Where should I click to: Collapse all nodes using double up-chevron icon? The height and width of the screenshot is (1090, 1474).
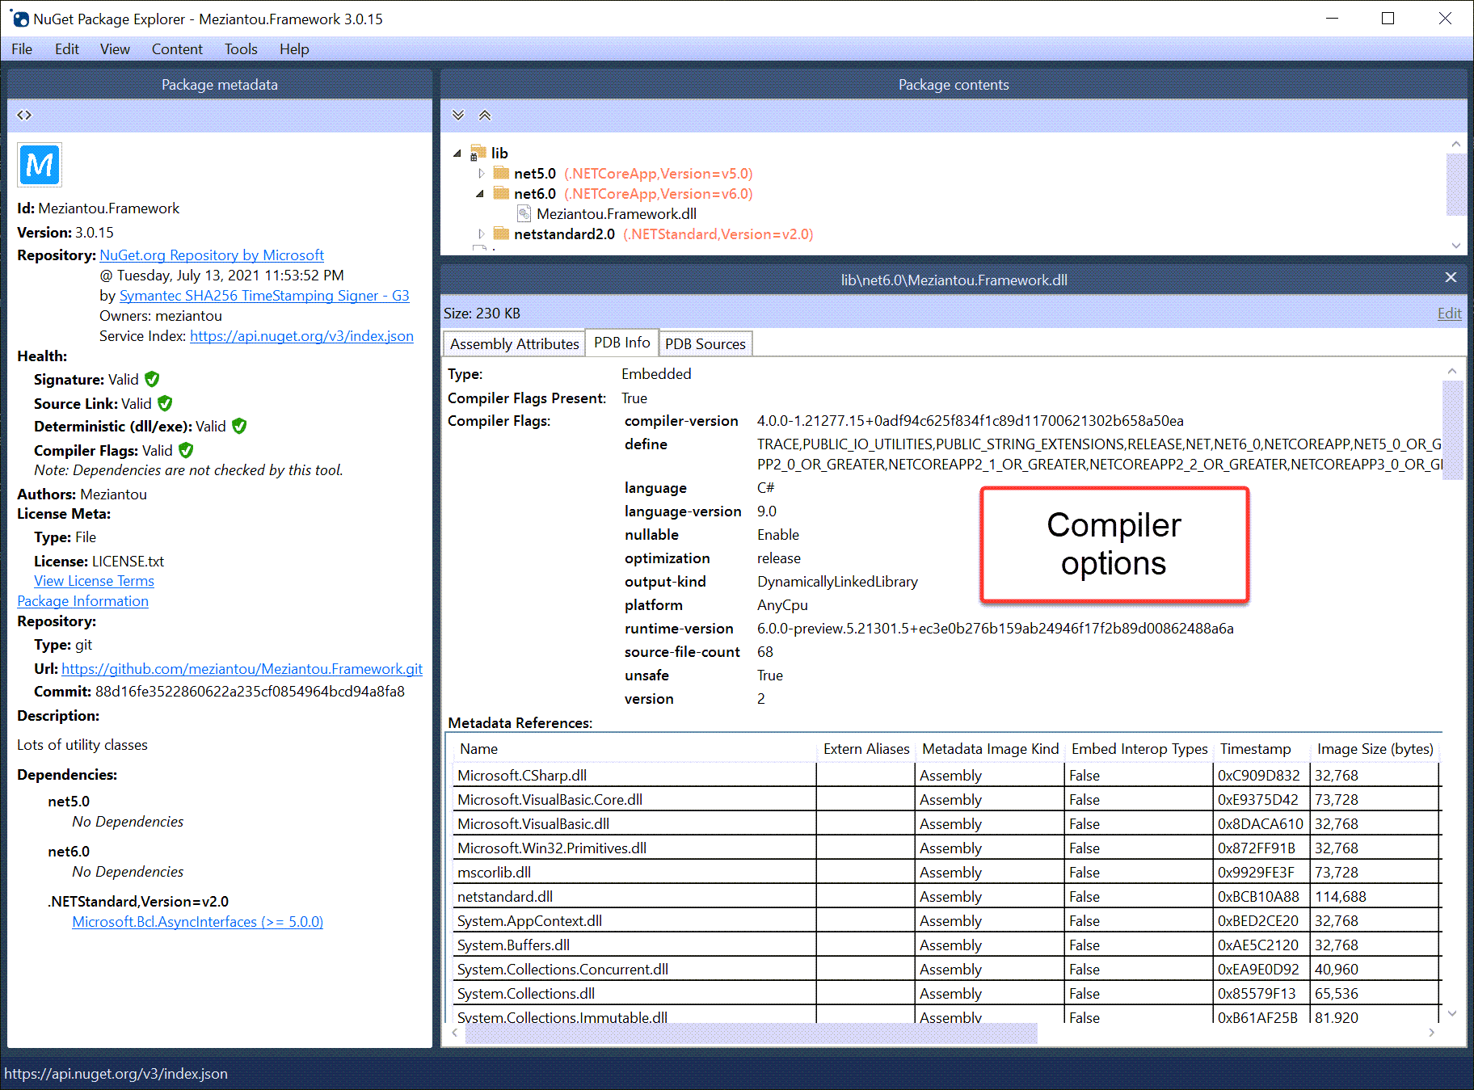click(484, 115)
